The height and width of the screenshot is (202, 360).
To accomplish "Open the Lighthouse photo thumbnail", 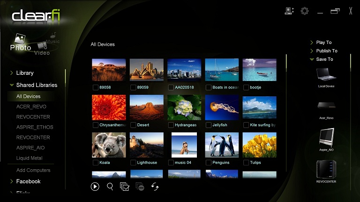I will tap(146, 145).
